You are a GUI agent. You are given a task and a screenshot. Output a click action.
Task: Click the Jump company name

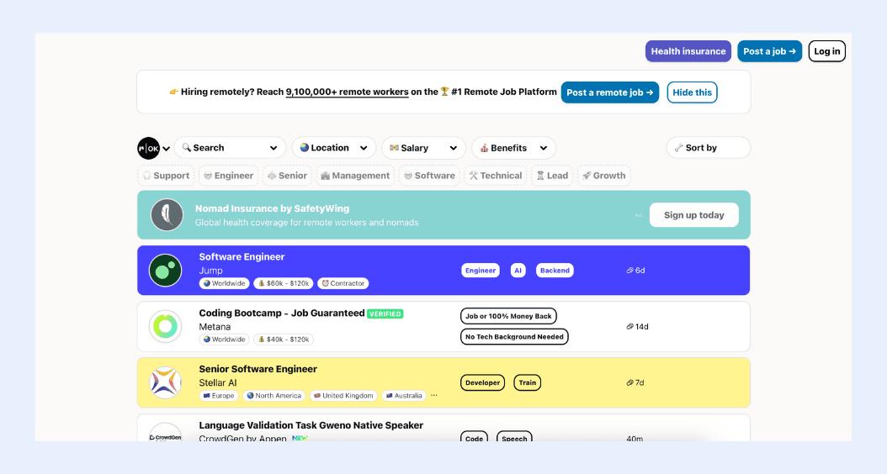tap(210, 271)
